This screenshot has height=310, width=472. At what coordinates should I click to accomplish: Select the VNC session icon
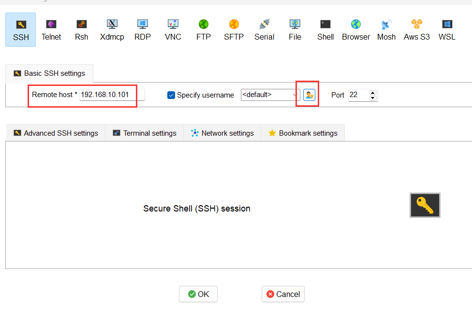pos(173,30)
